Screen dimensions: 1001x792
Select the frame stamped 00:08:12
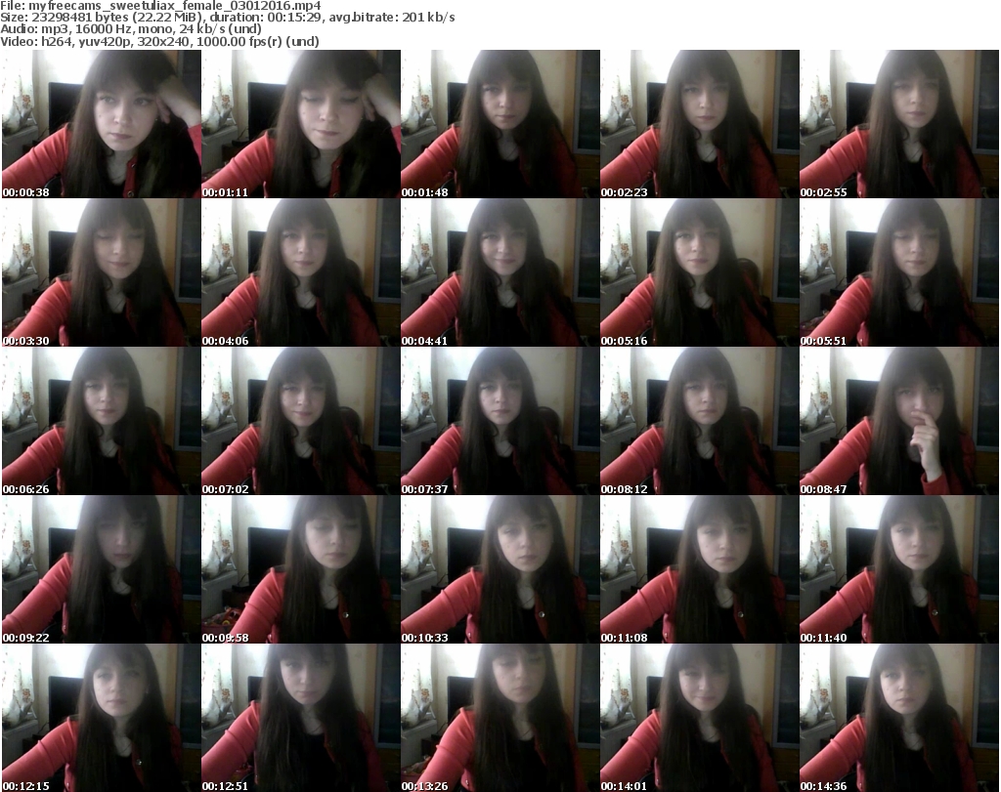[x=700, y=421]
